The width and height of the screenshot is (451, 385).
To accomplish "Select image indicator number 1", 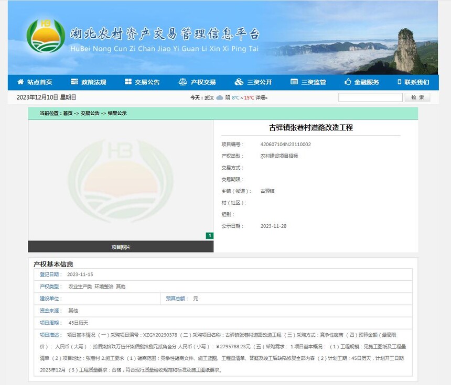I will point(210,236).
